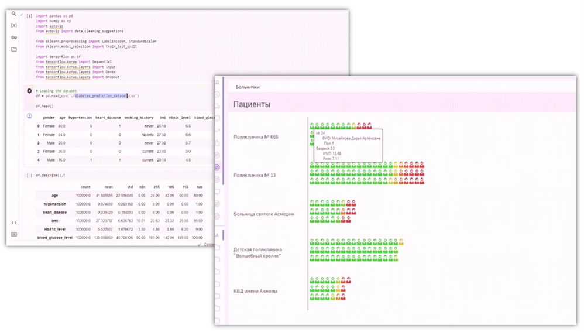The height and width of the screenshot is (332, 584).
Task: Click the smiley icon in patients app sidebar
Action: click(x=218, y=95)
